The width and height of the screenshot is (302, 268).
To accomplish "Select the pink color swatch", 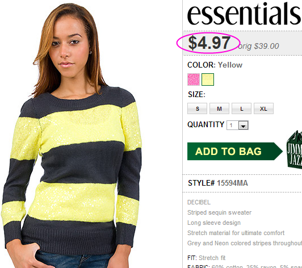I will [x=194, y=79].
